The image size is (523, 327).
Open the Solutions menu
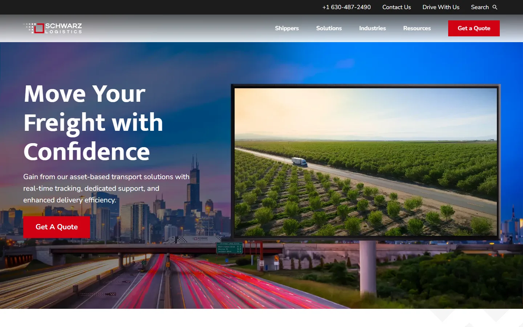click(329, 28)
